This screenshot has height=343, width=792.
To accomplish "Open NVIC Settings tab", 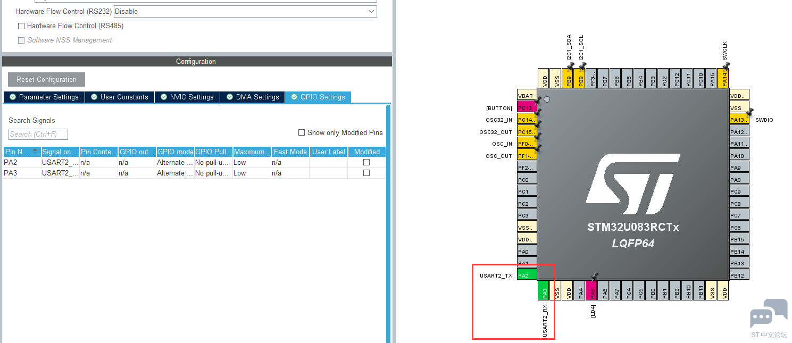I will click(187, 97).
